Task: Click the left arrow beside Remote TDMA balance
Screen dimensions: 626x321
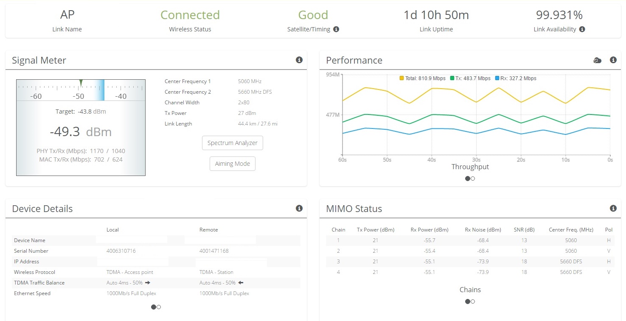Action: click(241, 282)
